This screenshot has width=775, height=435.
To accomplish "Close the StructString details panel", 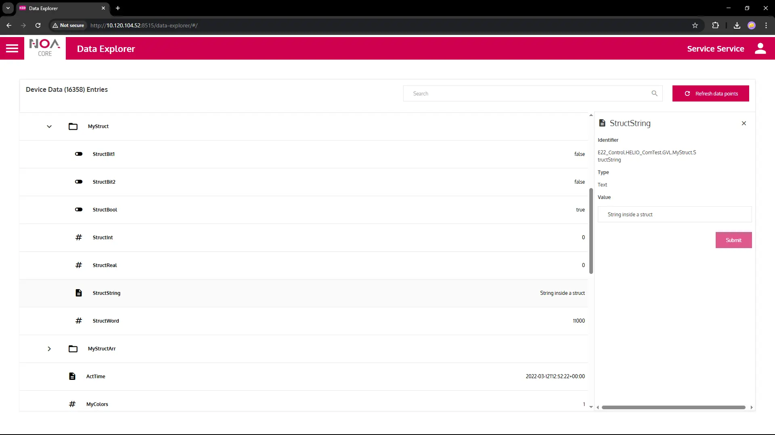I will pyautogui.click(x=744, y=123).
